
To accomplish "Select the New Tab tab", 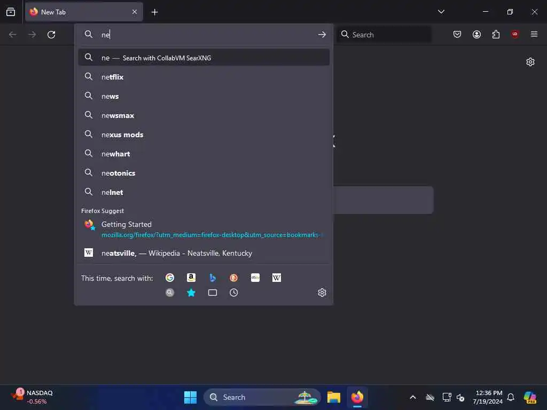I will pyautogui.click(x=84, y=12).
